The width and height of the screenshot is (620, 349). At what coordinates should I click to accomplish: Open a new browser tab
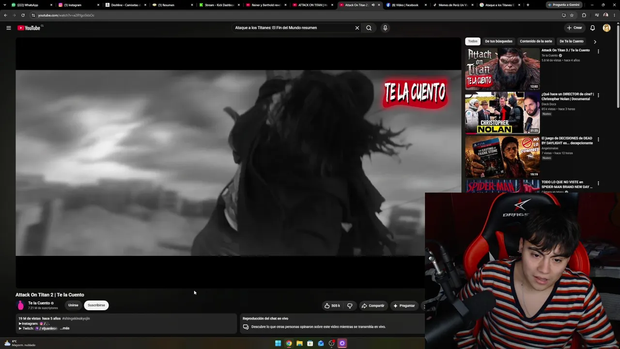coord(528,5)
